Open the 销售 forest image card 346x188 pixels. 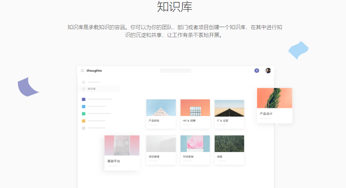[229, 150]
